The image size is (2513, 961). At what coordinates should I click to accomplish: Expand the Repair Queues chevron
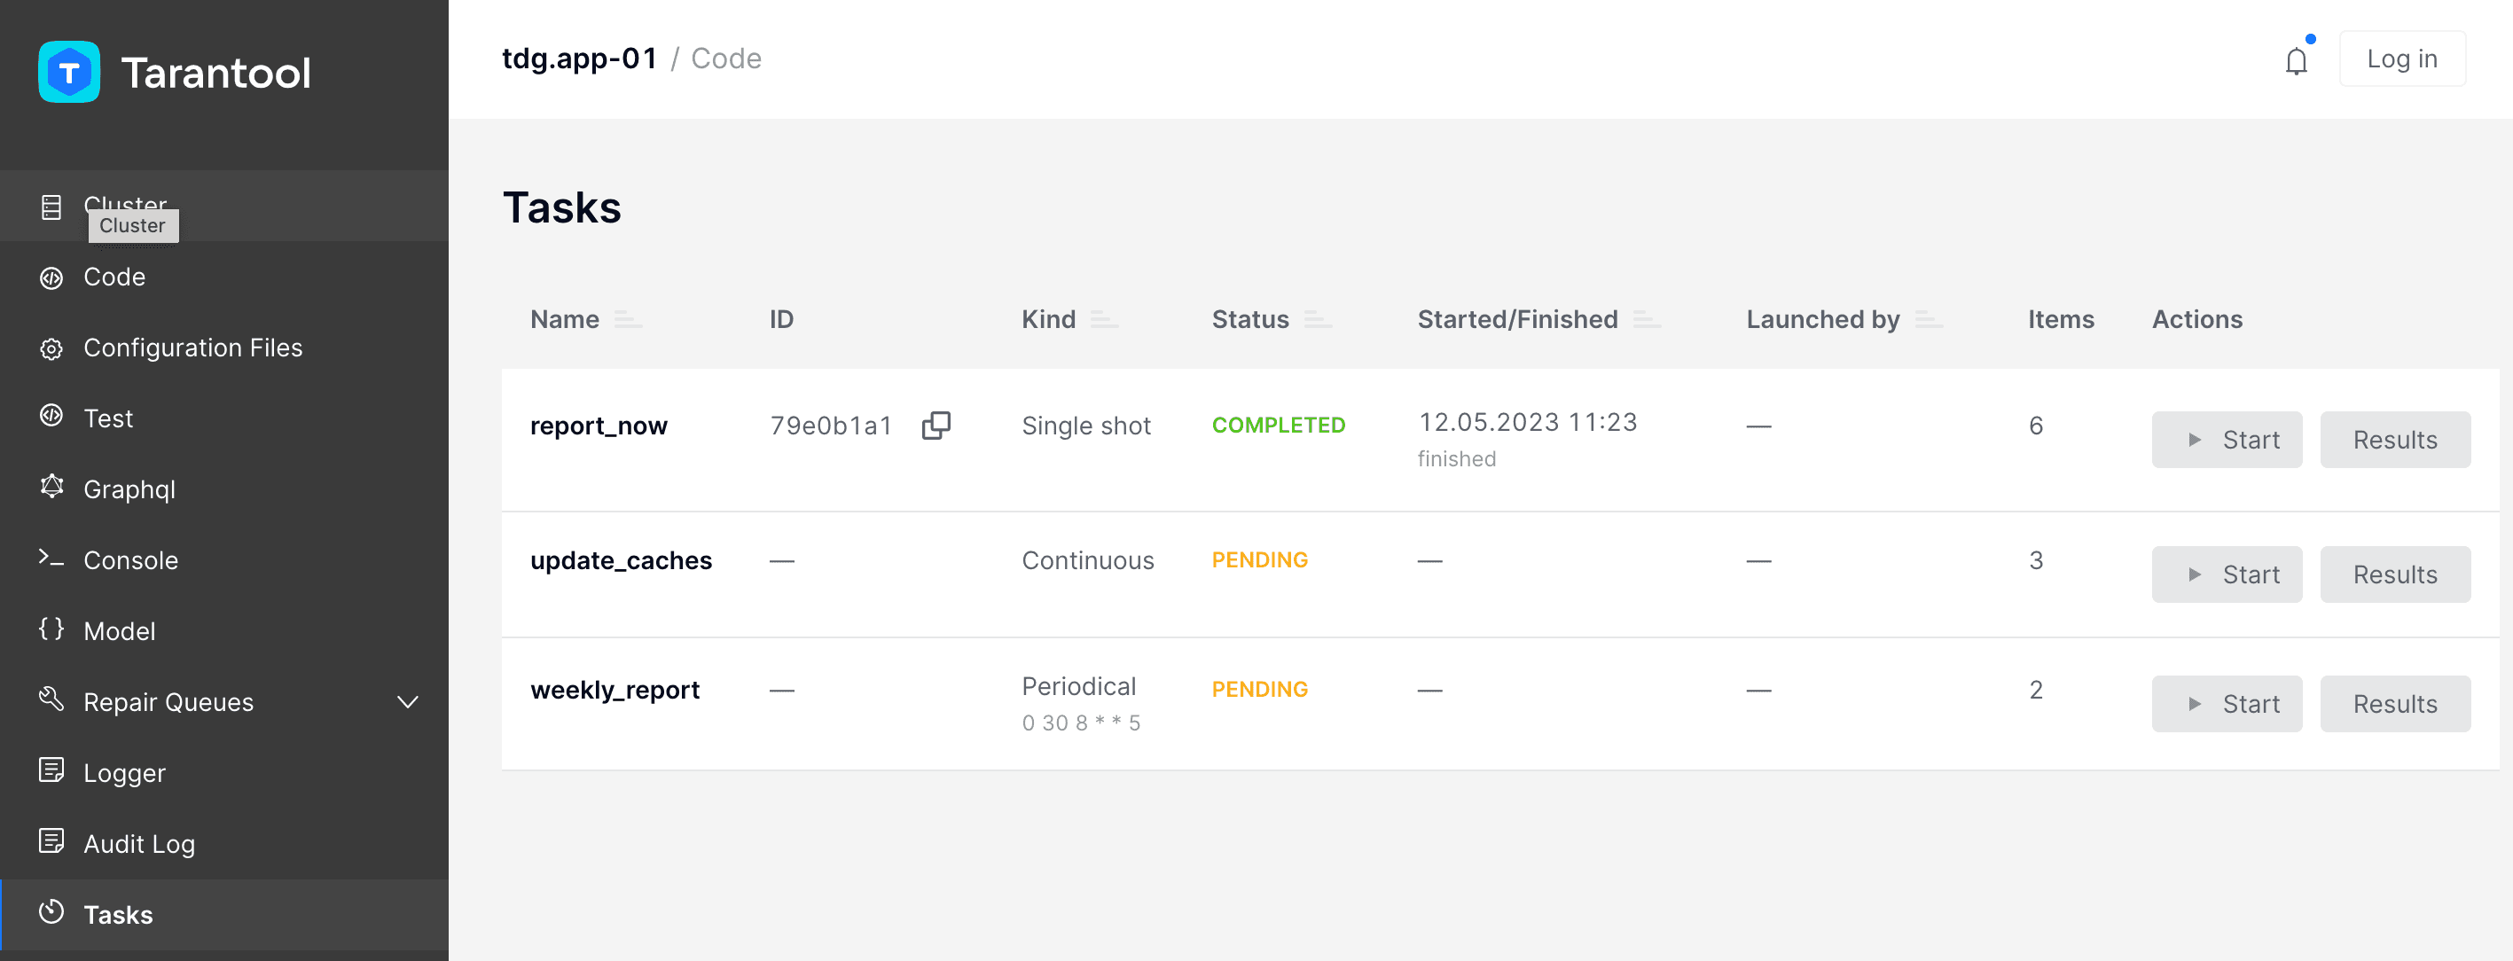click(408, 702)
